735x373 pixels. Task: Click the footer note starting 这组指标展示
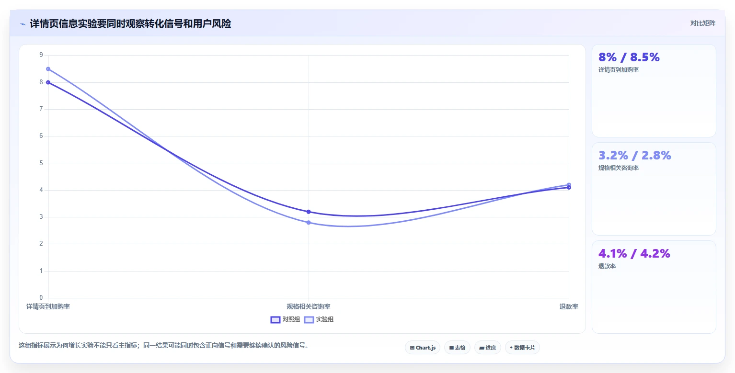click(163, 345)
